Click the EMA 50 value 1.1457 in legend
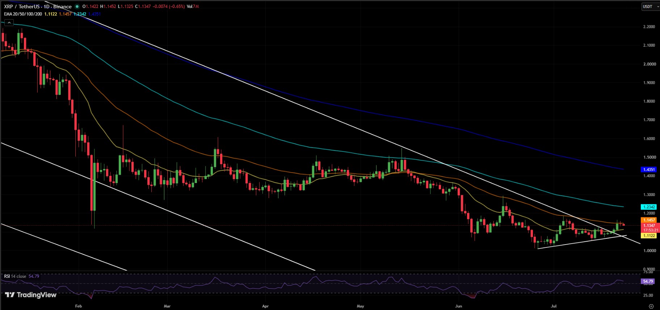Image resolution: width=660 pixels, height=310 pixels. click(x=65, y=14)
